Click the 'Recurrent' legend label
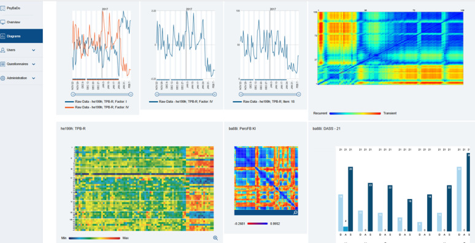Image resolution: width=475 pixels, height=243 pixels. tap(320, 113)
